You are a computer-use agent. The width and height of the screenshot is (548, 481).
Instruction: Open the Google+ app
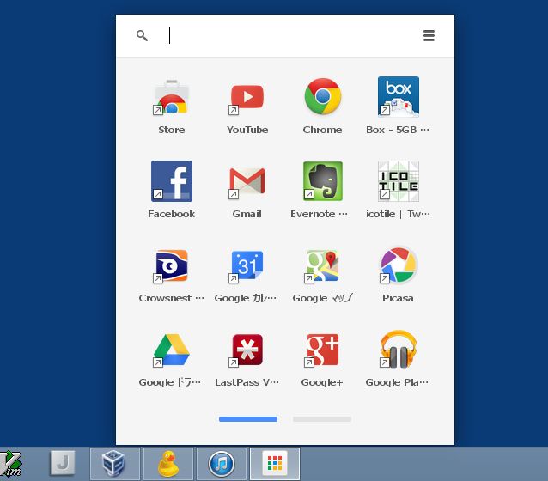[323, 350]
